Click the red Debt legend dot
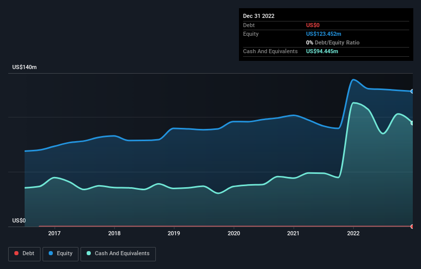This screenshot has height=269, width=421. (16, 253)
